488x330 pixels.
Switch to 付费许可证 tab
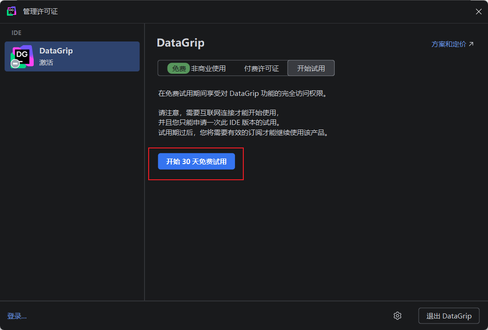(x=261, y=68)
